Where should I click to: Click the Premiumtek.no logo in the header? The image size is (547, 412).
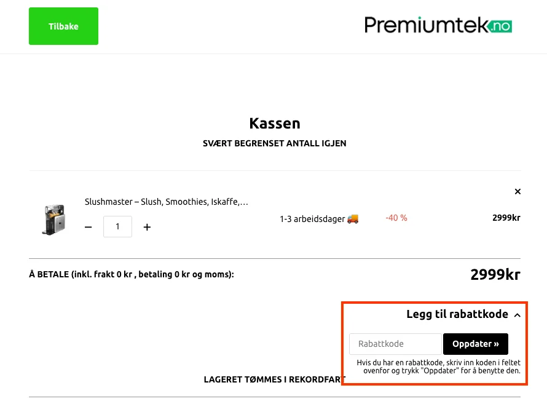click(438, 25)
